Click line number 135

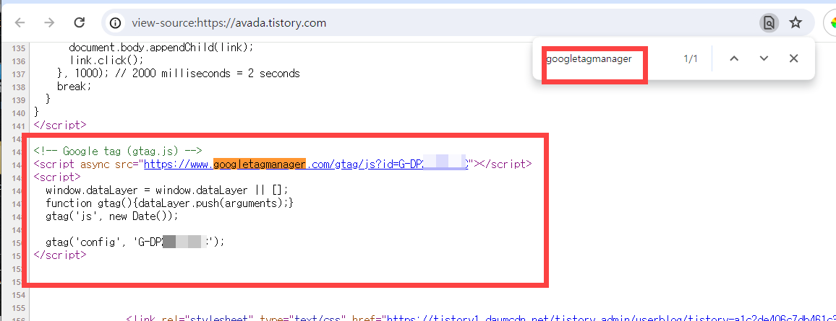(17, 48)
